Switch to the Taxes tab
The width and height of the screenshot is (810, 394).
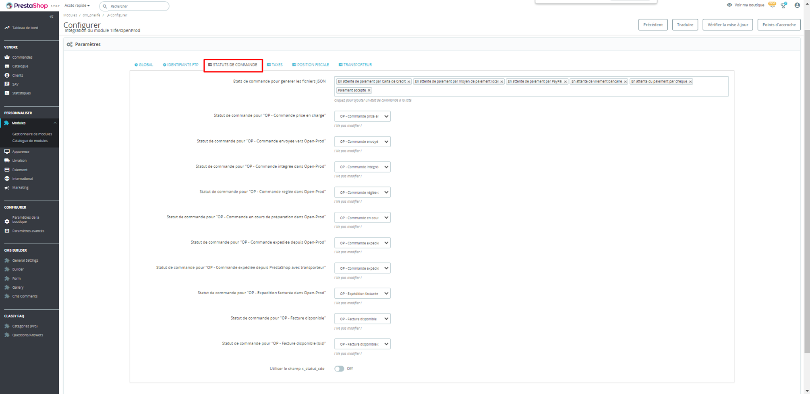275,65
